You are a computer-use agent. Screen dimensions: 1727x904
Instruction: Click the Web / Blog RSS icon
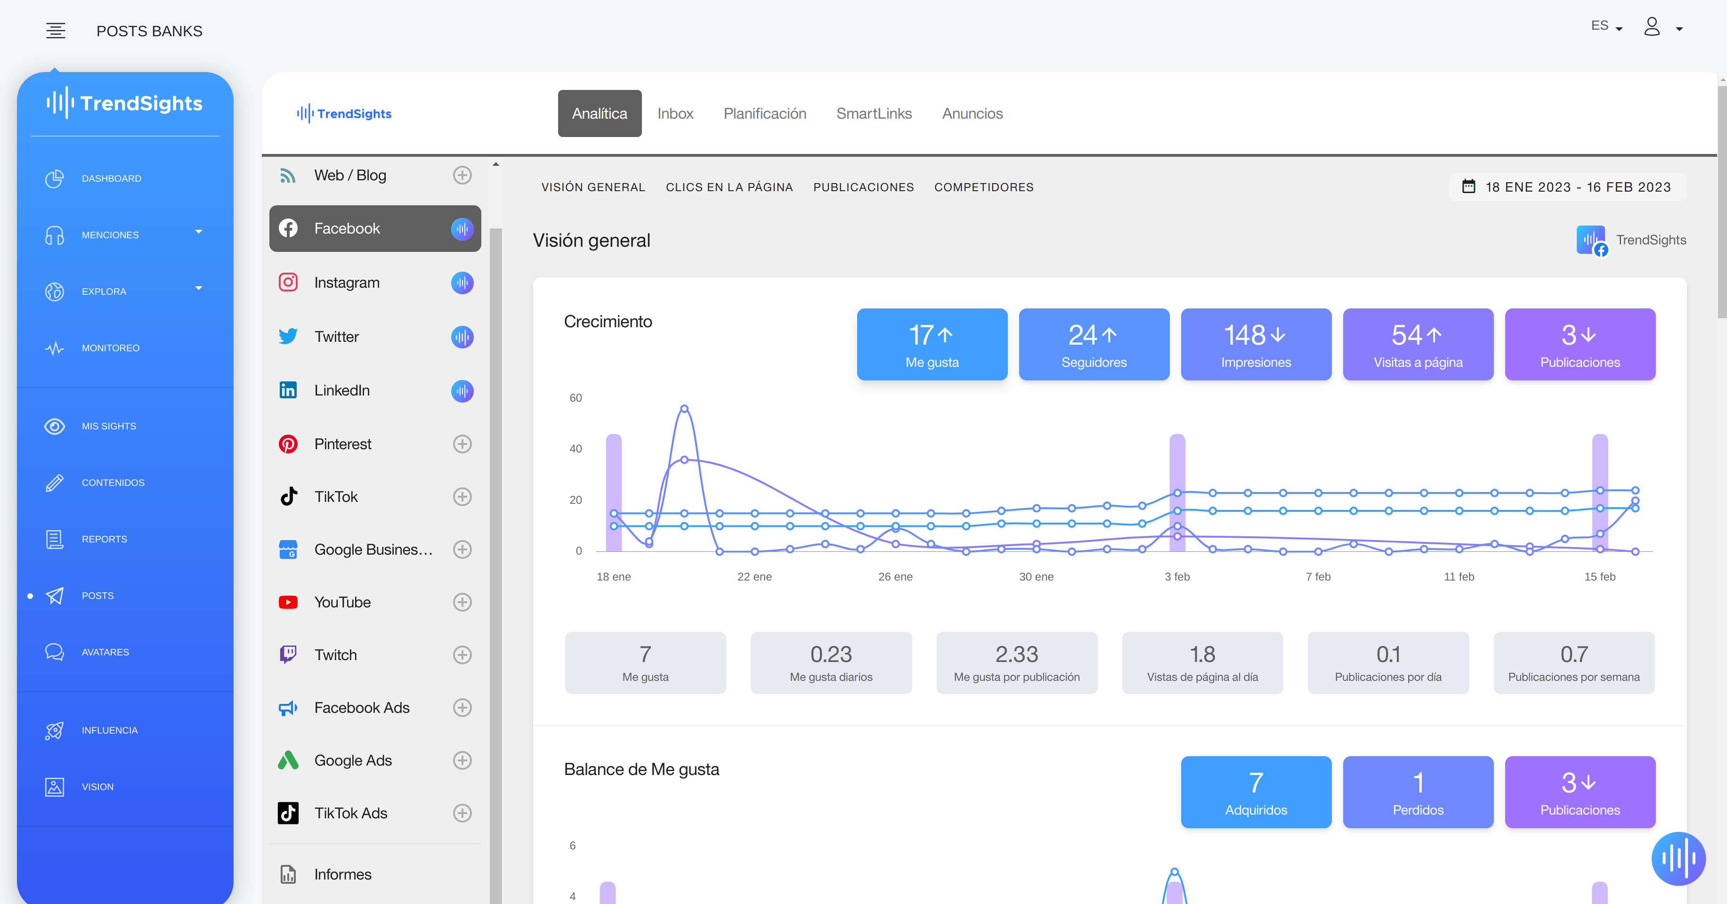click(x=288, y=176)
